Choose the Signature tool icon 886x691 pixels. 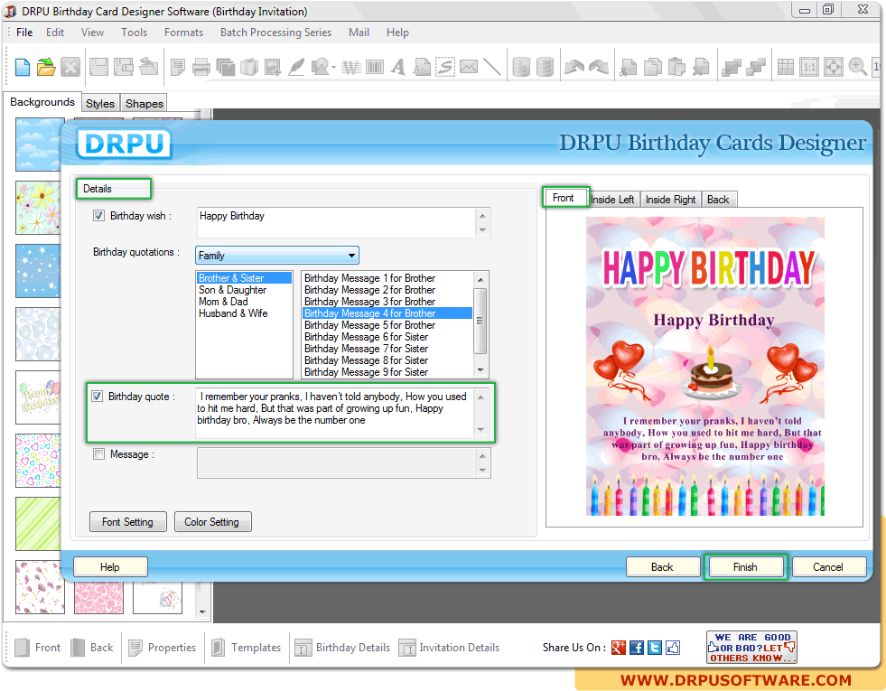(445, 67)
